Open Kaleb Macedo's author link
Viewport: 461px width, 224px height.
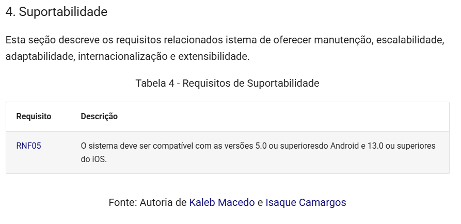click(222, 202)
